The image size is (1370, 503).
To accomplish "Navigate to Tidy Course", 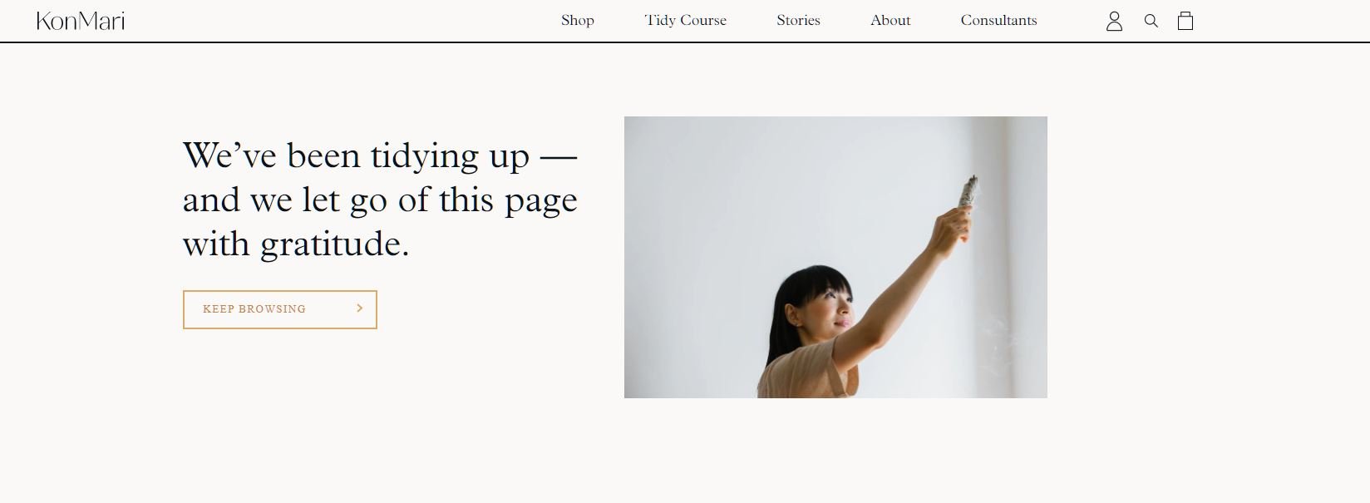I will point(686,20).
